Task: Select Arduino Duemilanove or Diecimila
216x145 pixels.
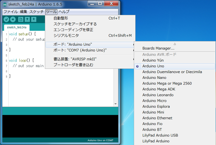Action: [175, 72]
